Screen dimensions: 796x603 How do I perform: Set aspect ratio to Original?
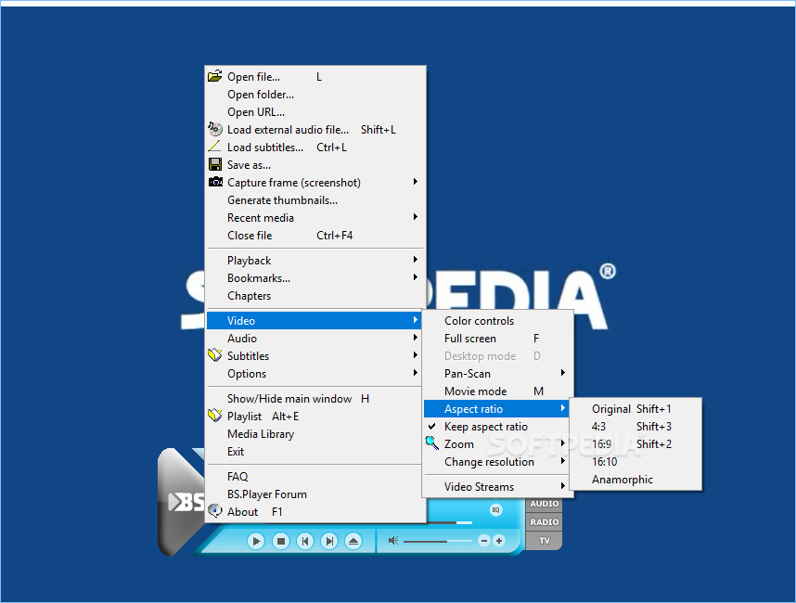(636, 408)
